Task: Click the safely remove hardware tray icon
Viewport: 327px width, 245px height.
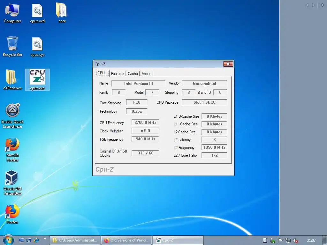Action: pos(273,241)
